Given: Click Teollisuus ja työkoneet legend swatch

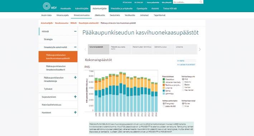Looking at the screenshot, I should click(x=164, y=85).
